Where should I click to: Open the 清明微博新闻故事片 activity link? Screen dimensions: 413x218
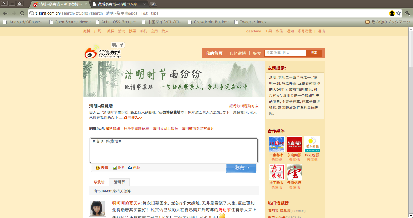click(x=198, y=129)
